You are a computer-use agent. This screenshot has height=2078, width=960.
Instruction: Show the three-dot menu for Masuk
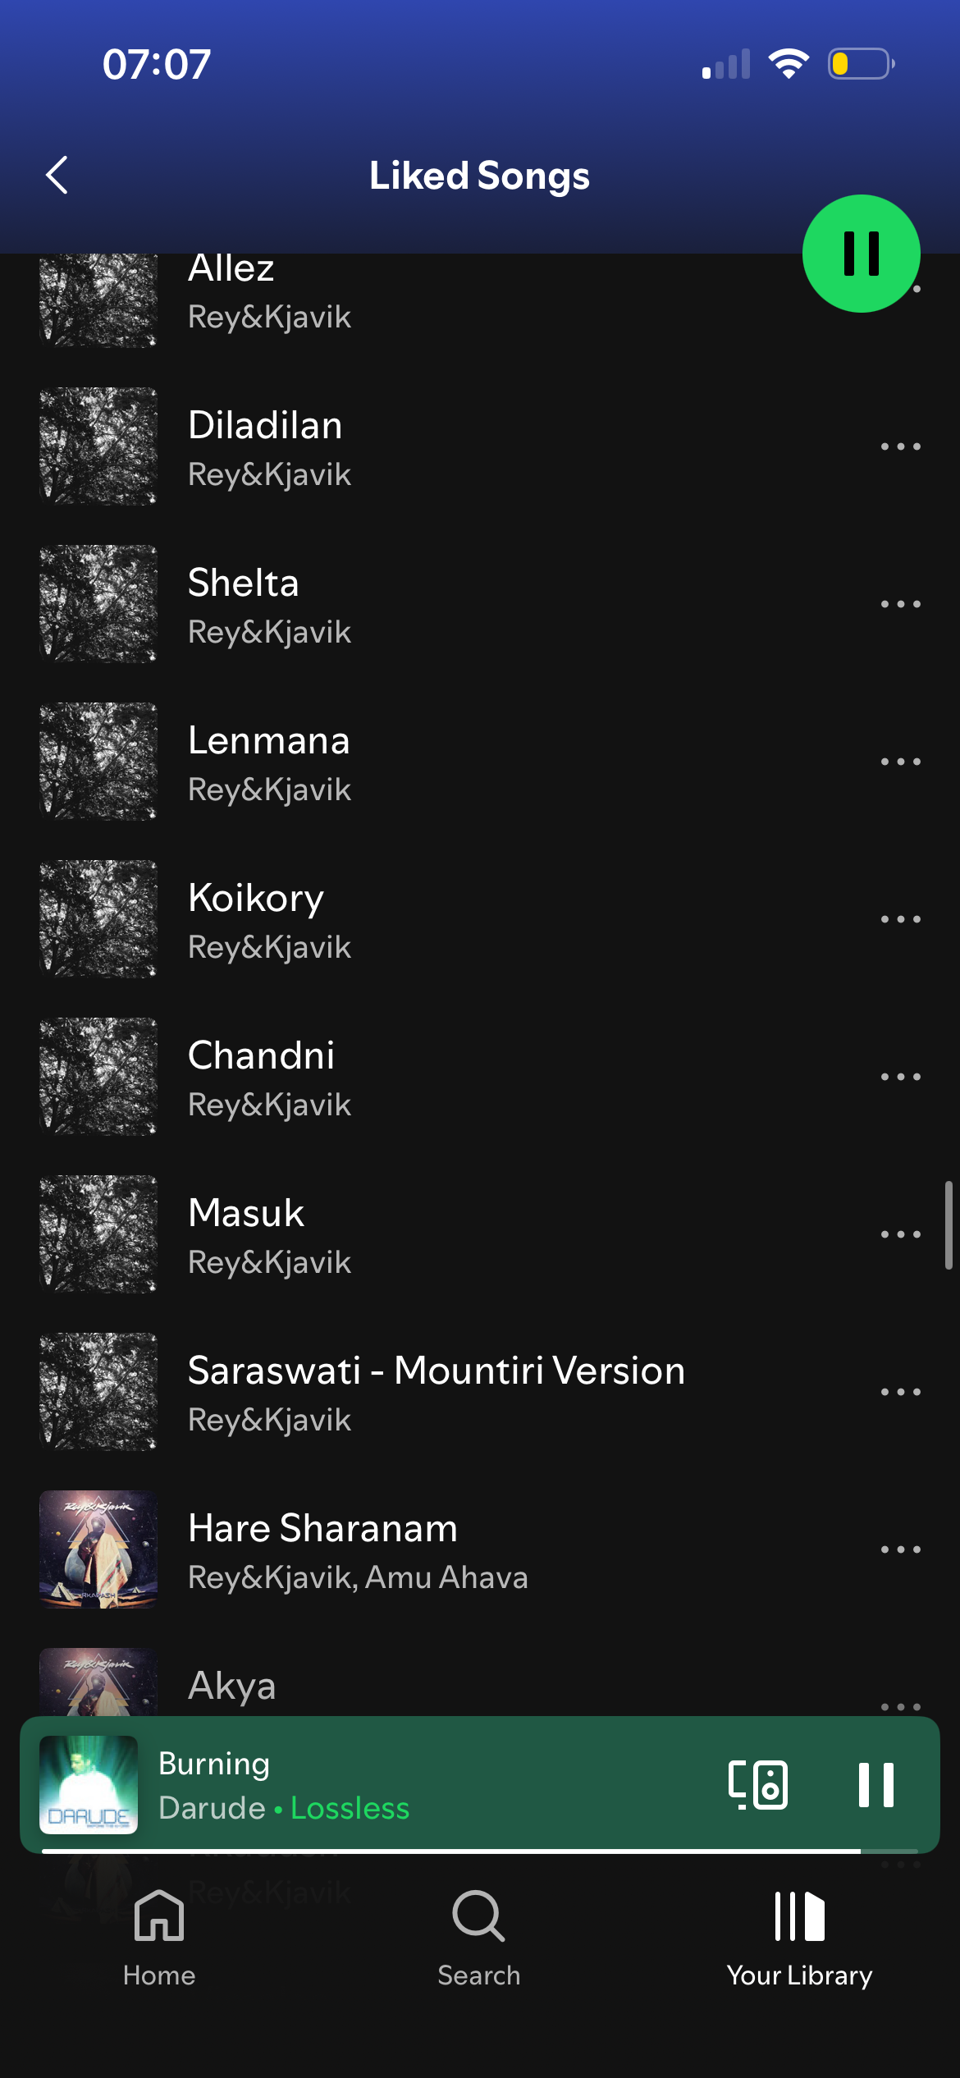901,1234
